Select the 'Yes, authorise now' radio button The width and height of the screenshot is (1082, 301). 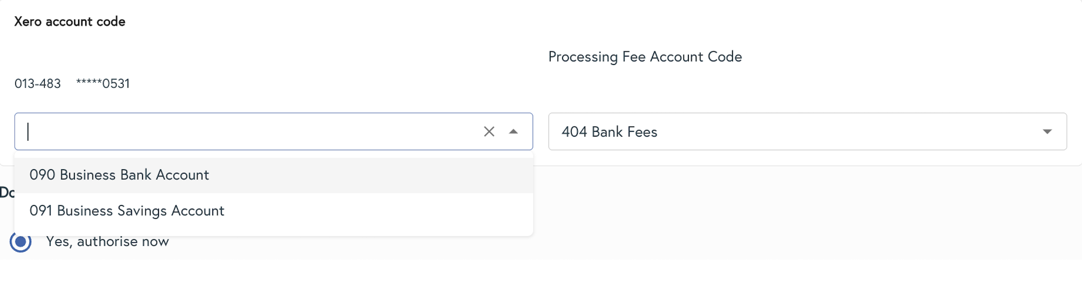click(21, 242)
